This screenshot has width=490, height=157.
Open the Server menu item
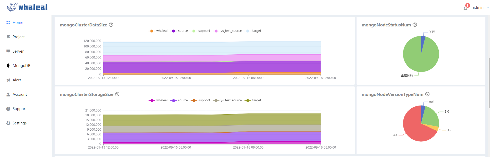coord(26,51)
